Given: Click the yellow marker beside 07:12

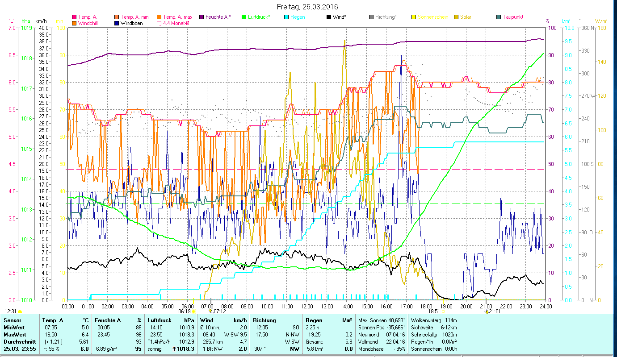Looking at the screenshot, I should (210, 311).
